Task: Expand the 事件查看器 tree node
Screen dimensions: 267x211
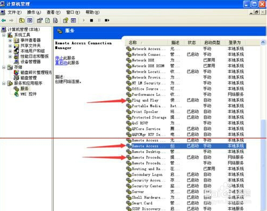Action: click(x=10, y=40)
